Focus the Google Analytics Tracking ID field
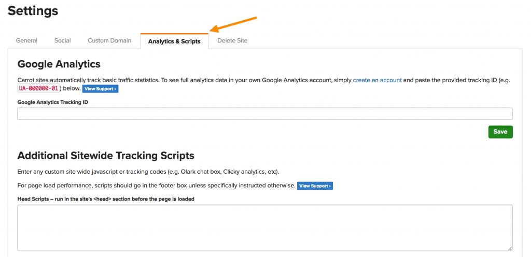 (x=265, y=114)
